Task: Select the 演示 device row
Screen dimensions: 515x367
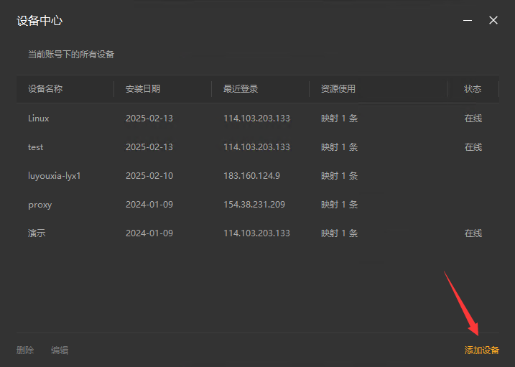Action: [x=258, y=233]
